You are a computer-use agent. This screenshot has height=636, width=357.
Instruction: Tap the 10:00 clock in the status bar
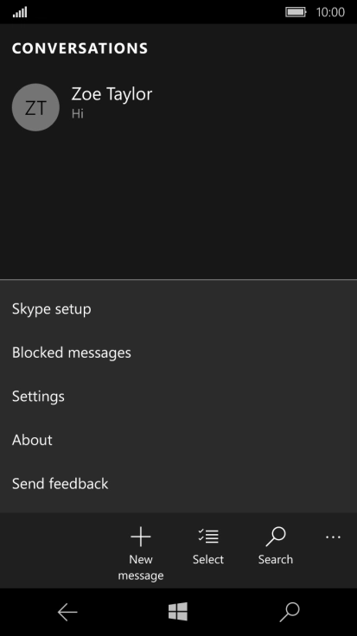tap(330, 12)
